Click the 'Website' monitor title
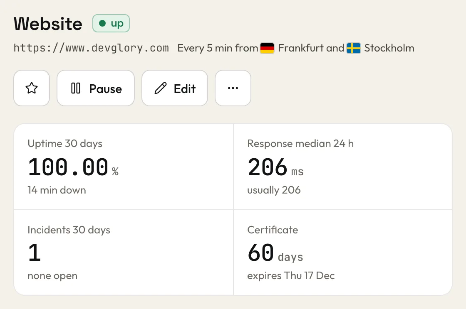The height and width of the screenshot is (309, 466). click(x=48, y=23)
